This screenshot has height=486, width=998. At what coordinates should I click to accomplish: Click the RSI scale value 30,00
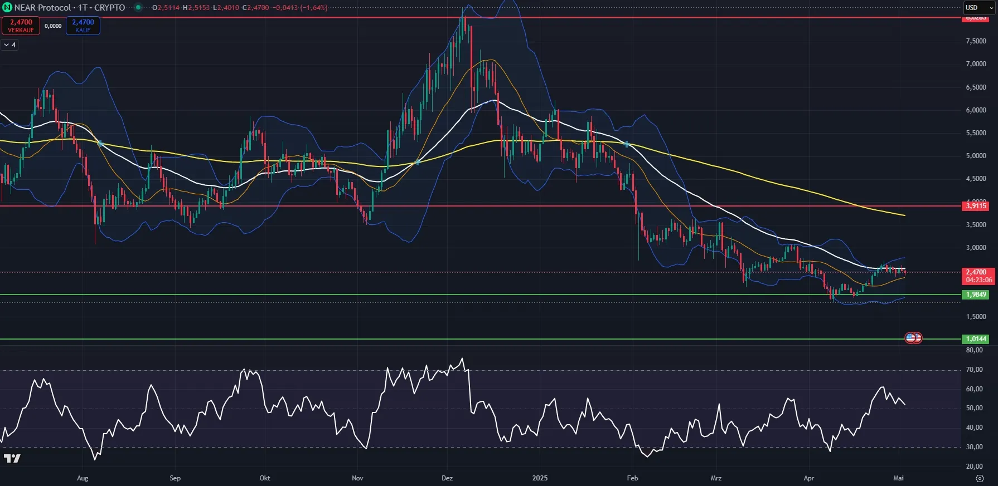(974, 447)
